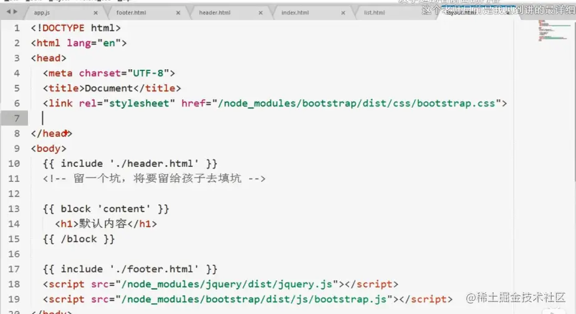Click the closing title tag

(x=157, y=88)
